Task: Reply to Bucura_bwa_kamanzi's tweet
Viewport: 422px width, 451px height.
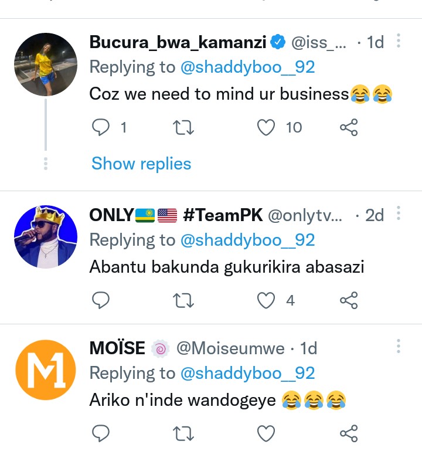Action: point(102,127)
